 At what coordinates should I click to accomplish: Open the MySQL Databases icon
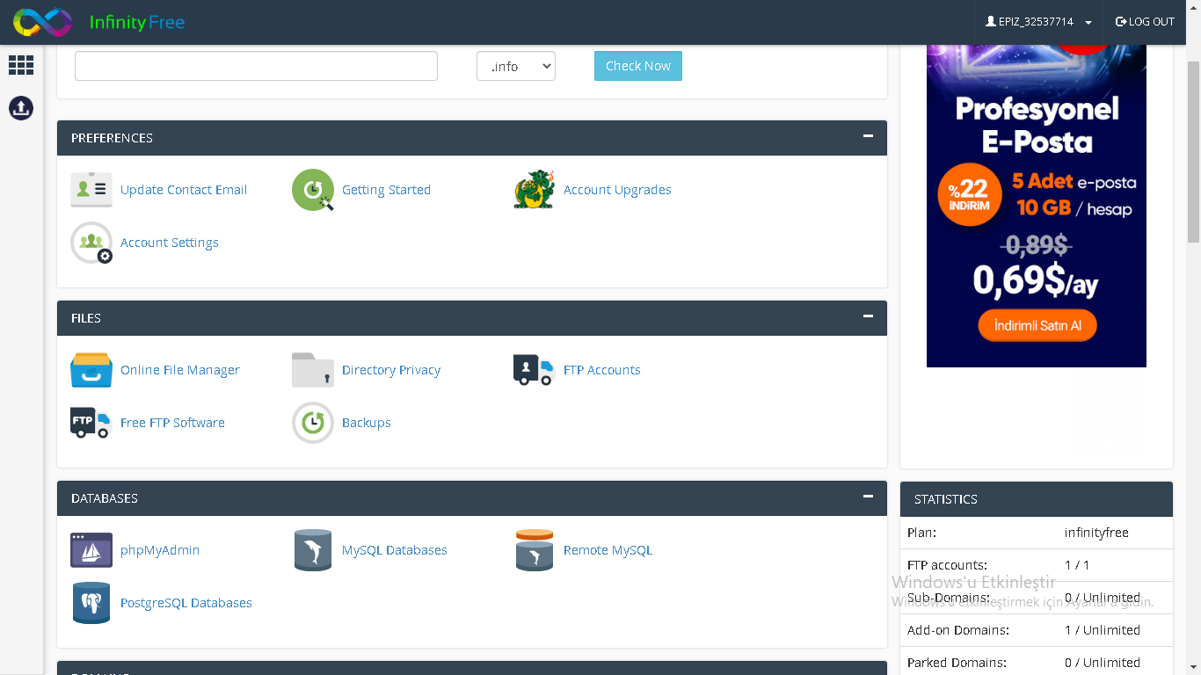pyautogui.click(x=313, y=550)
